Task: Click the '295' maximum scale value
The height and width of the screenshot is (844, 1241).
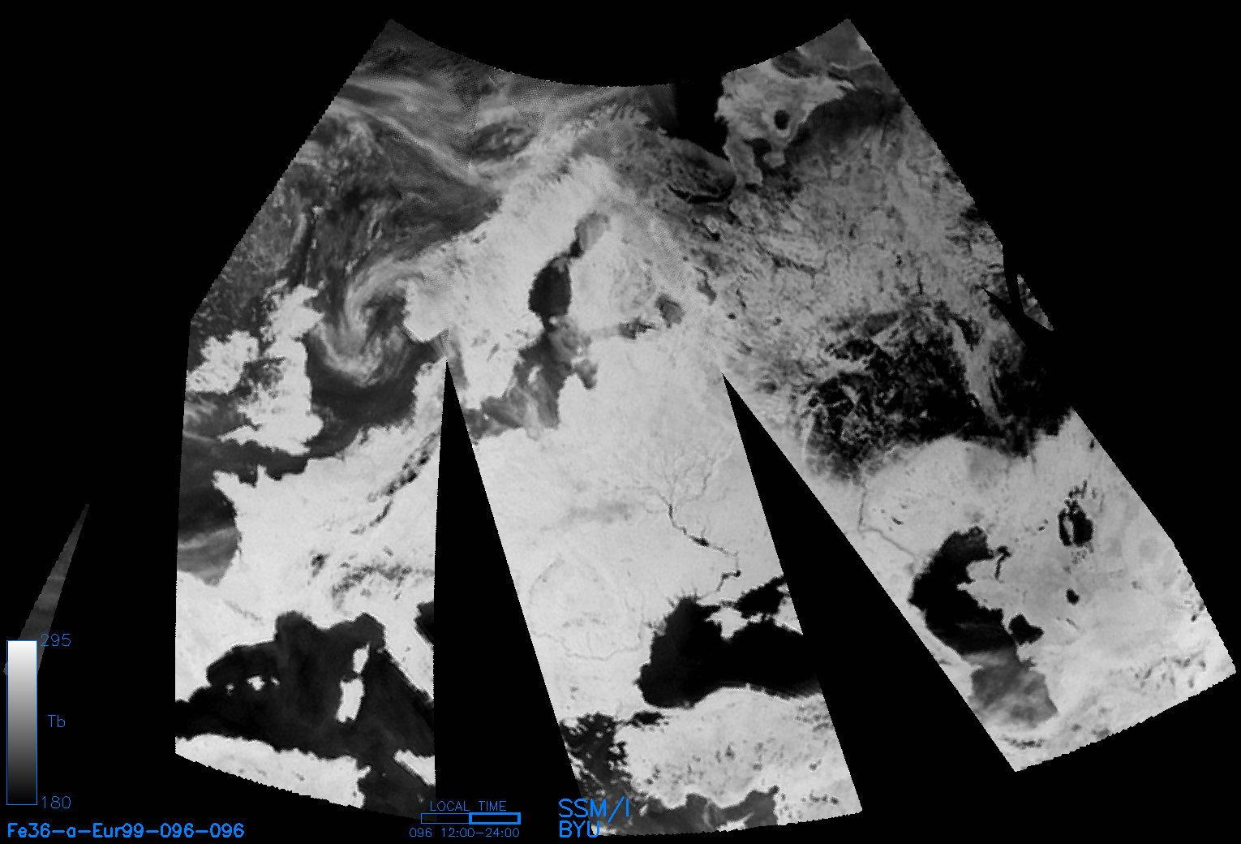Action: [56, 640]
